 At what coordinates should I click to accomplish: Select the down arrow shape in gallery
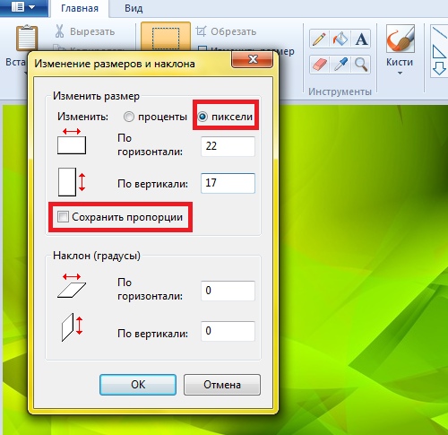439,68
